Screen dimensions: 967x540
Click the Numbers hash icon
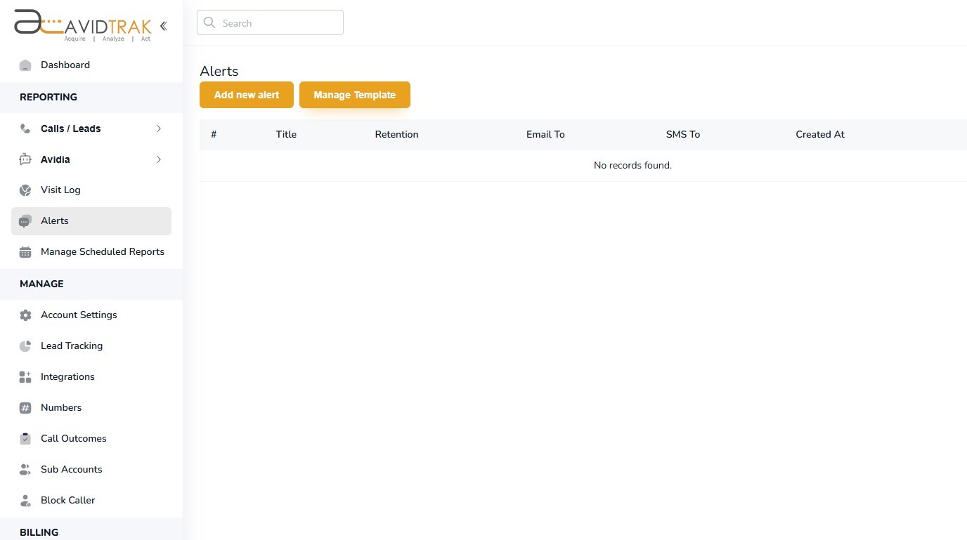coord(25,408)
